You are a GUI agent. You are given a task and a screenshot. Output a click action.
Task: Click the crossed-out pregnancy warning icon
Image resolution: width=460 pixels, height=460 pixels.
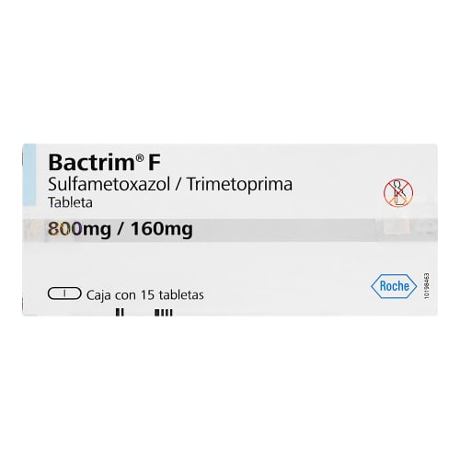(398, 193)
